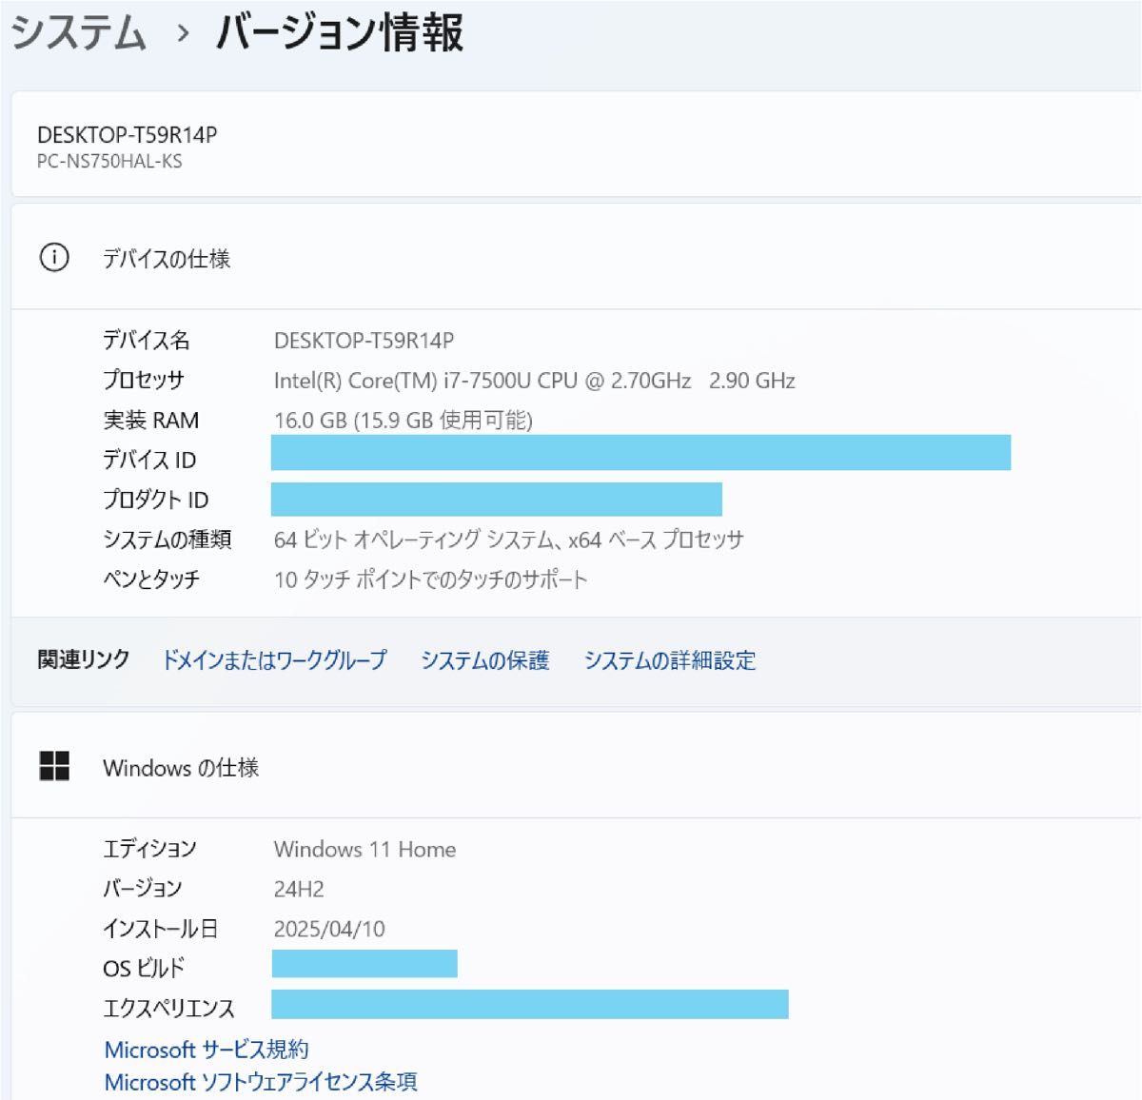Viewport: 1142px width, 1100px height.
Task: Click the breadcrumb chevron separator
Action: click(x=183, y=35)
